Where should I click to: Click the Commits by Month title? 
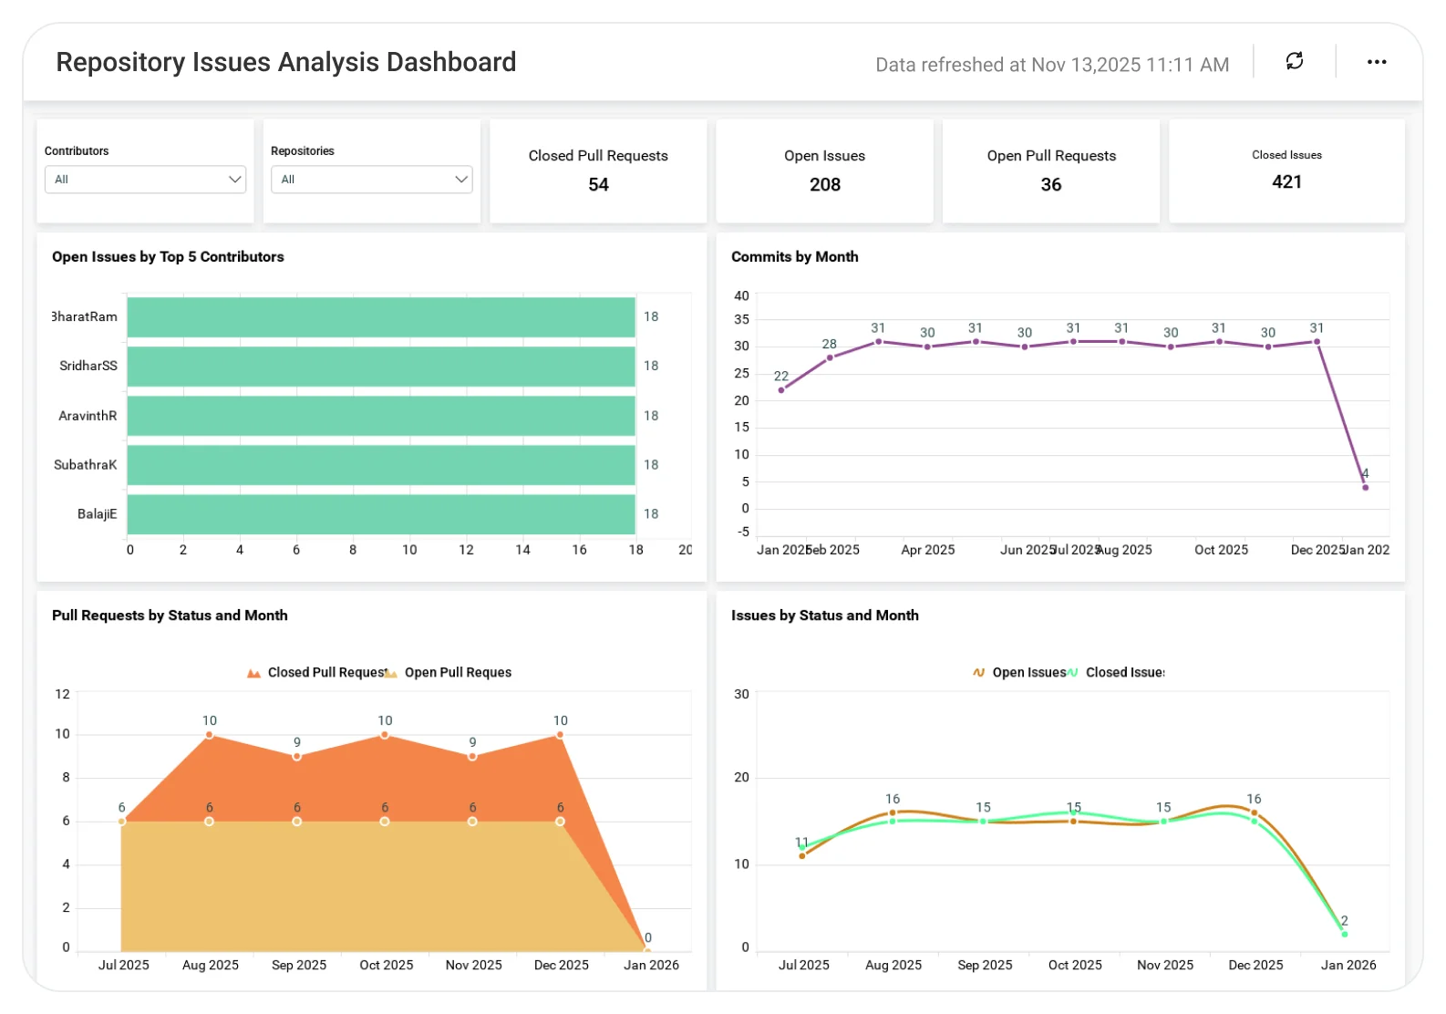click(794, 257)
